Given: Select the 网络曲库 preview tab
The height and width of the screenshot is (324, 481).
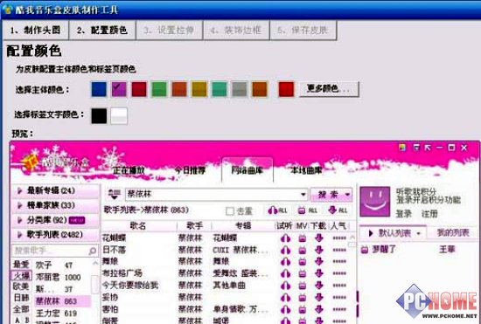Looking at the screenshot, I should (247, 170).
